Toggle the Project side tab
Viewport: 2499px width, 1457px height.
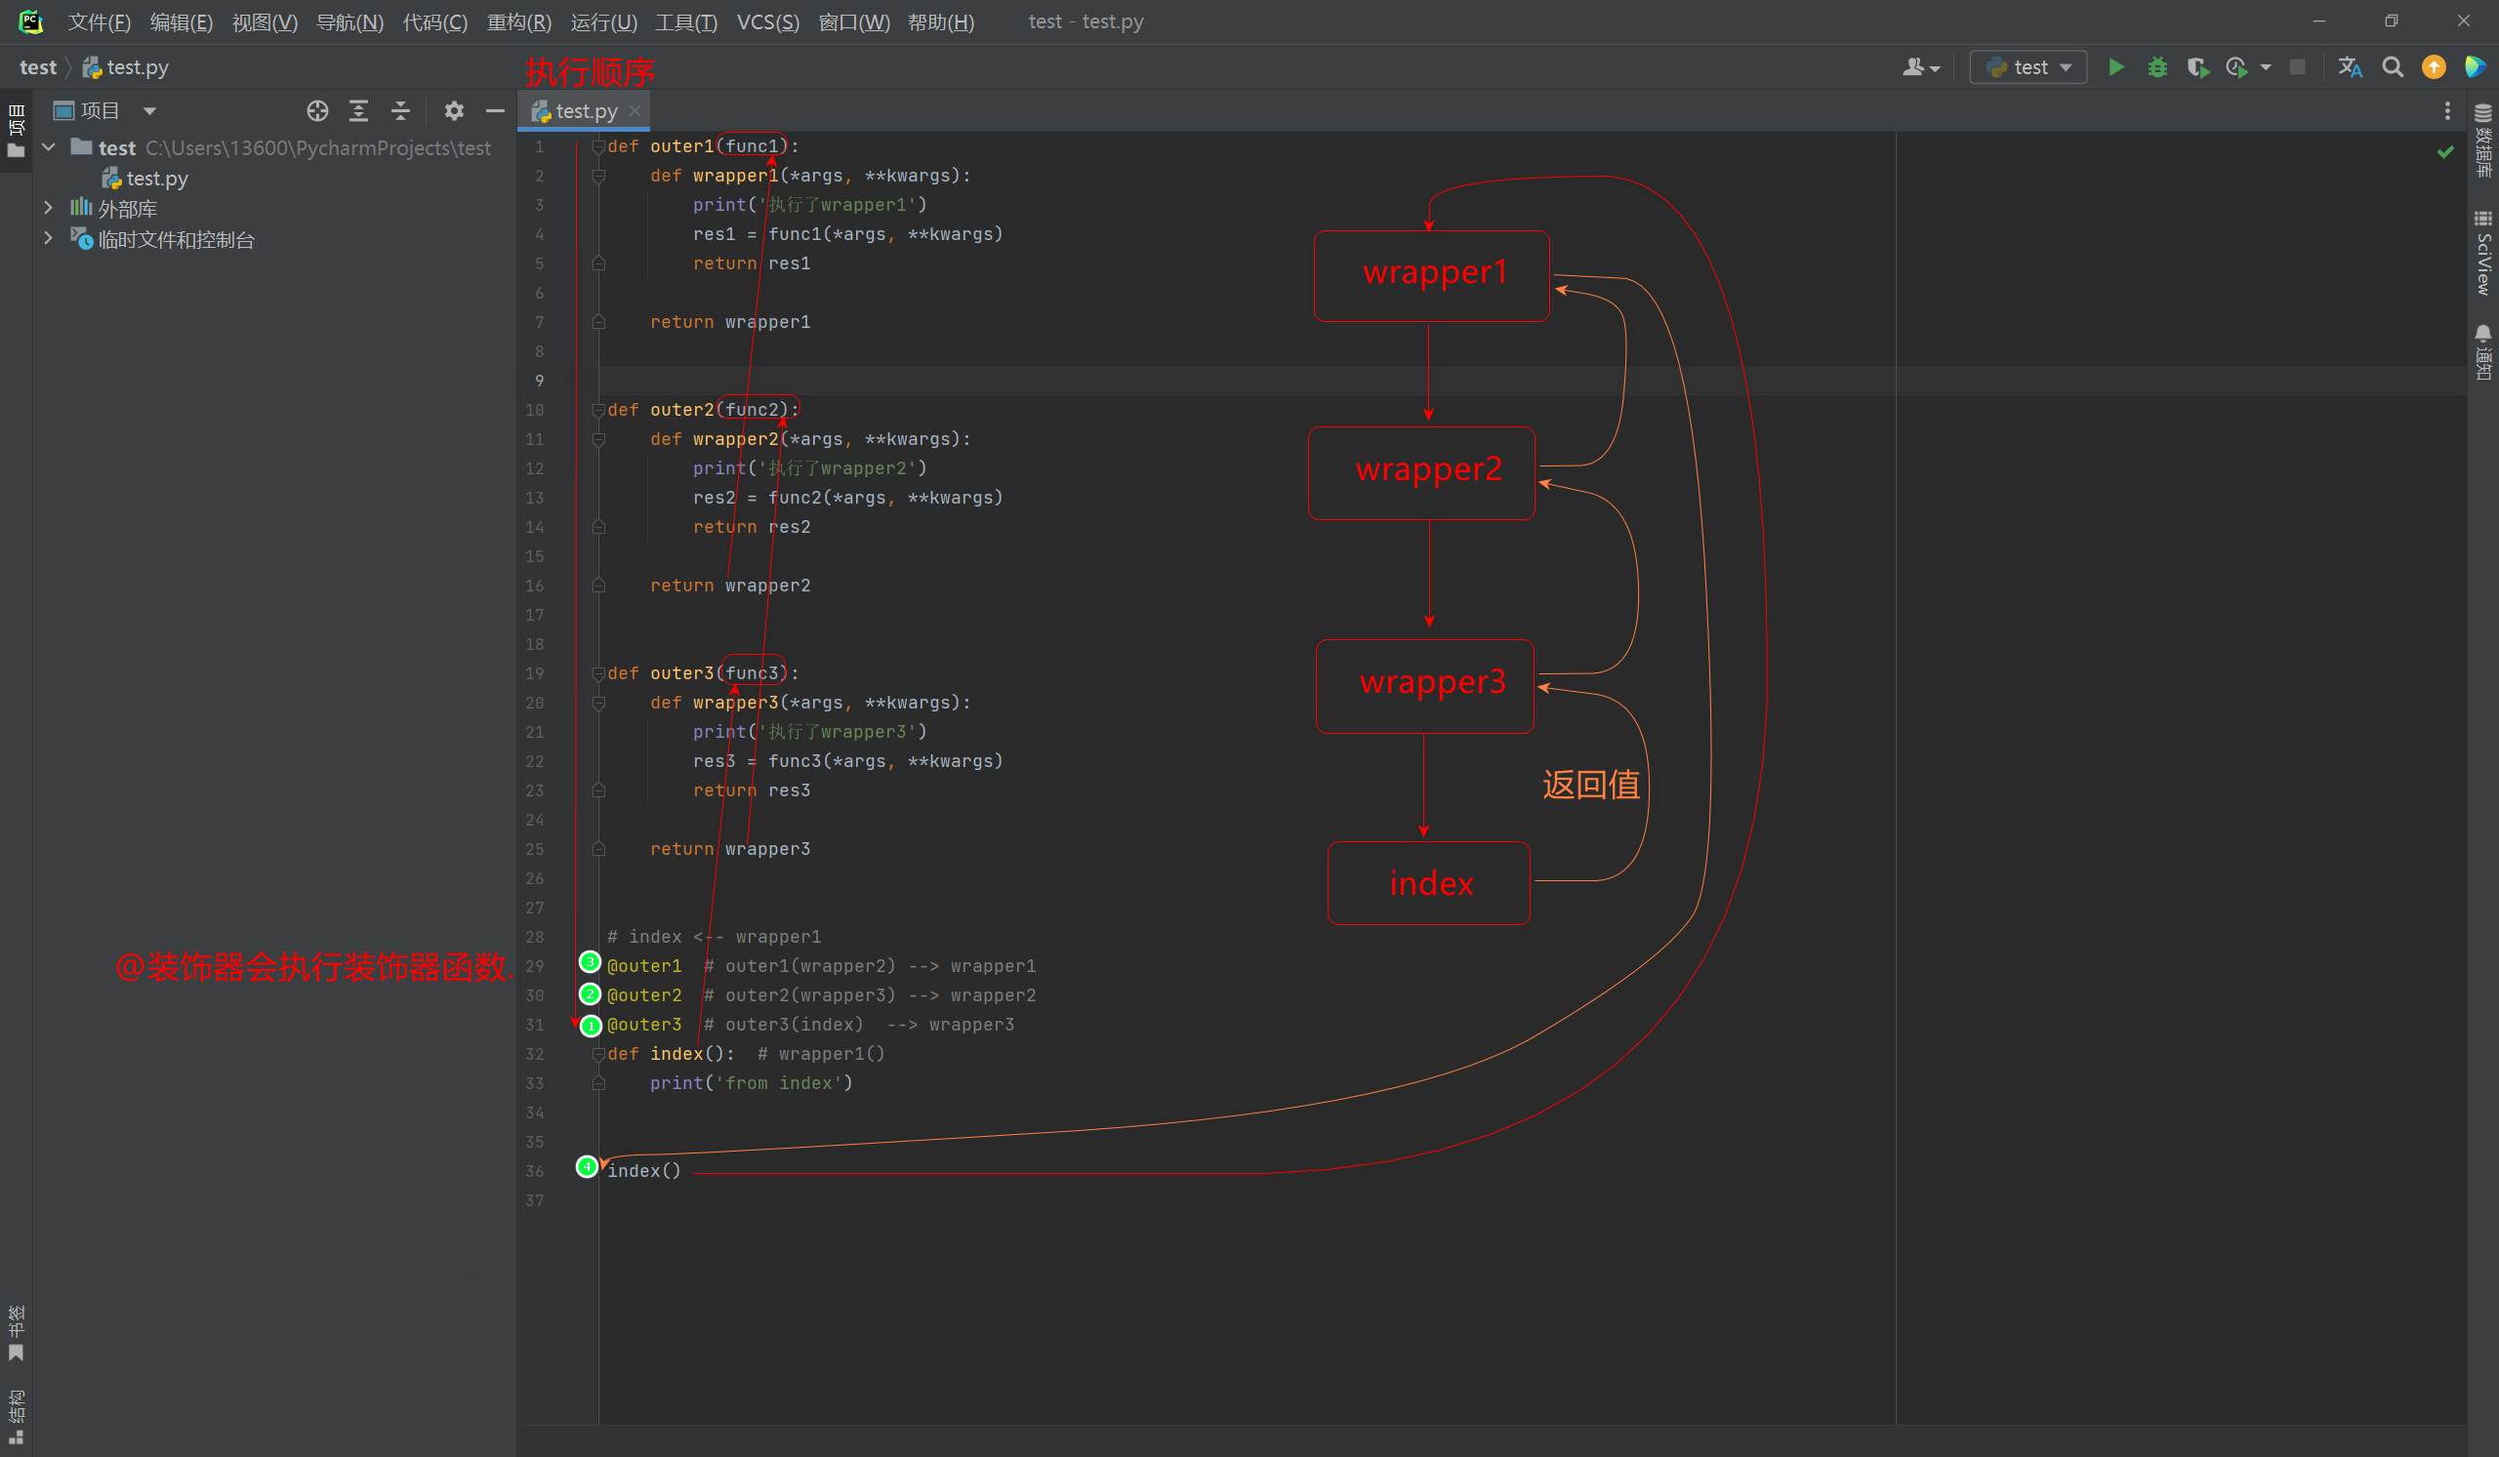click(x=16, y=131)
